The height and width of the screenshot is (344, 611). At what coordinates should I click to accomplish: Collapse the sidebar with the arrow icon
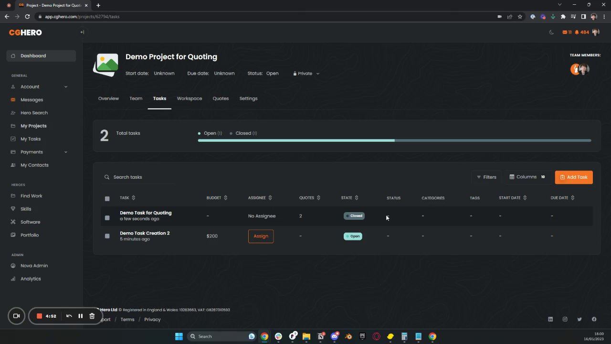82,32
